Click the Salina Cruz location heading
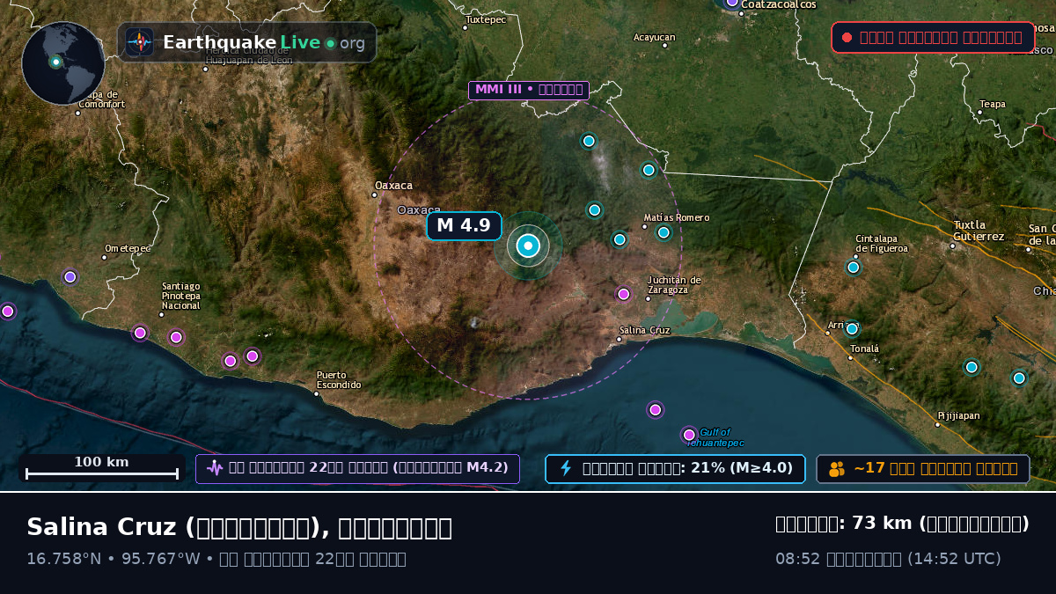This screenshot has height=594, width=1056. [239, 527]
